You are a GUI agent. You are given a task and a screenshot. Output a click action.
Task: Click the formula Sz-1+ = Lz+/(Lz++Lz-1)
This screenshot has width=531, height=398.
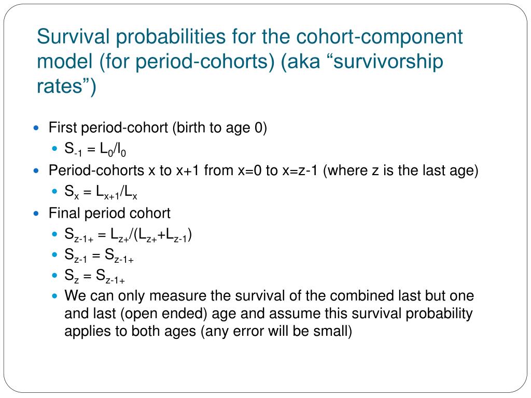[129, 235]
